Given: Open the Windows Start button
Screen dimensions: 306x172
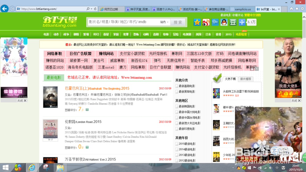Looking at the screenshot, I should pyautogui.click(x=6, y=167).
